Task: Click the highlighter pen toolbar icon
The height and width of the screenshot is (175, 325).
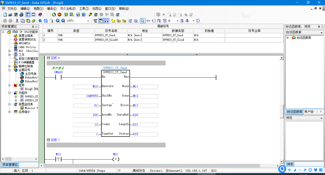Action: coord(90,14)
